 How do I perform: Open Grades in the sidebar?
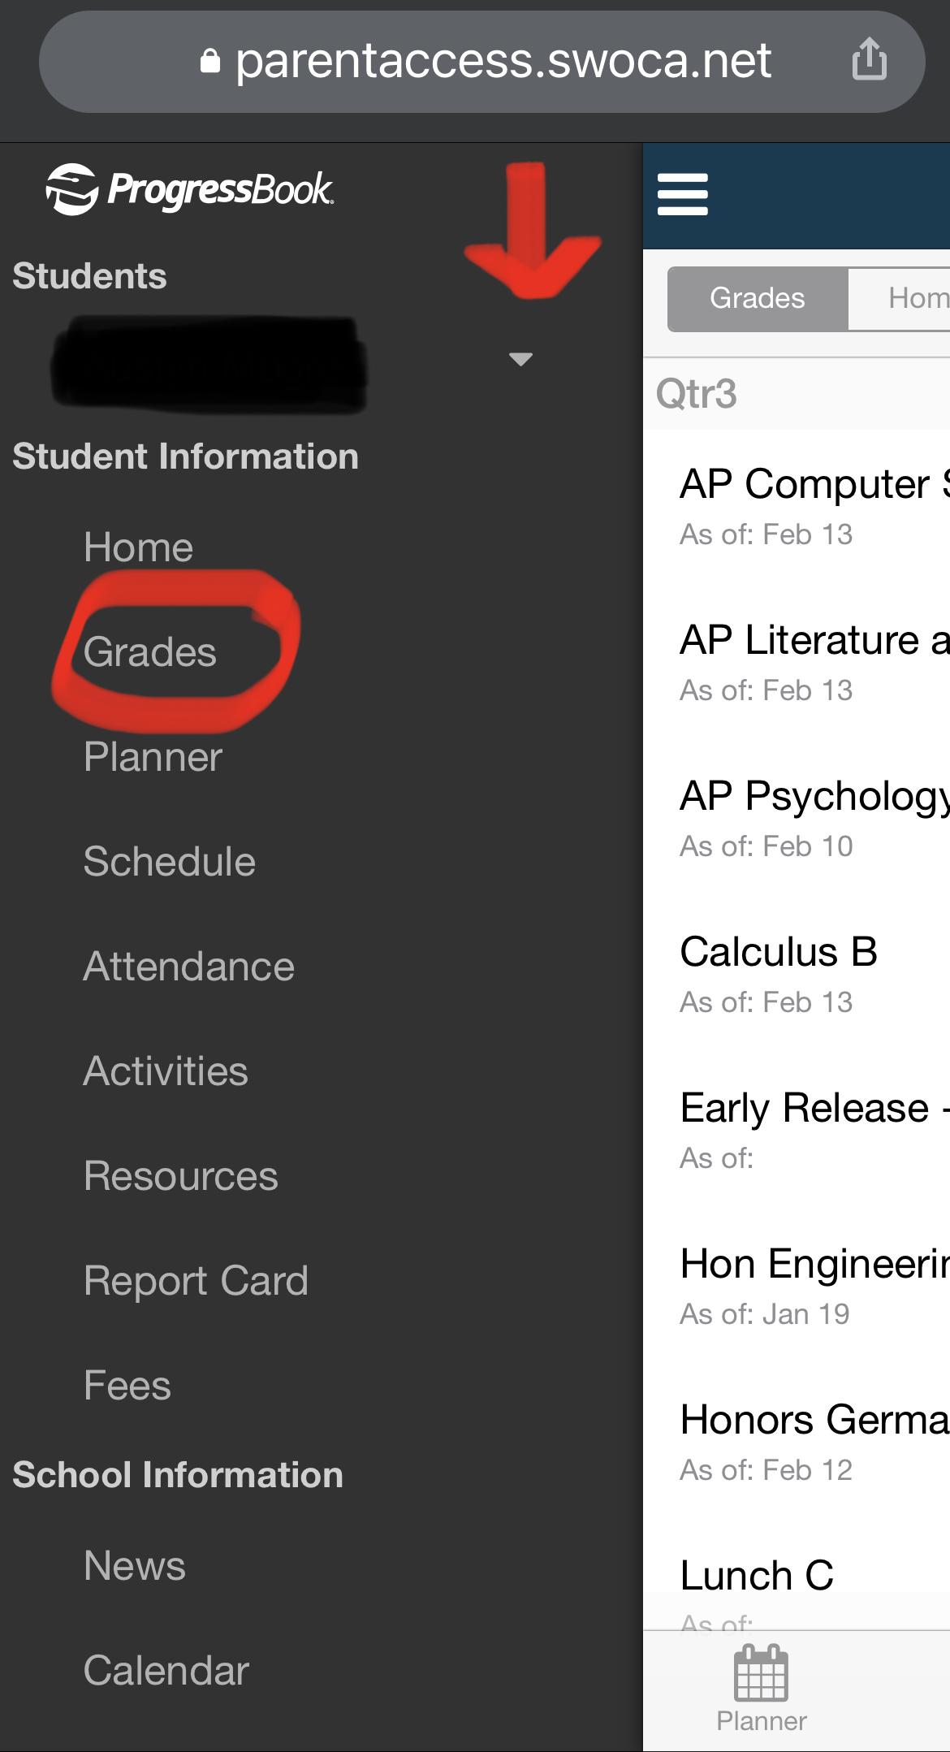pos(150,651)
